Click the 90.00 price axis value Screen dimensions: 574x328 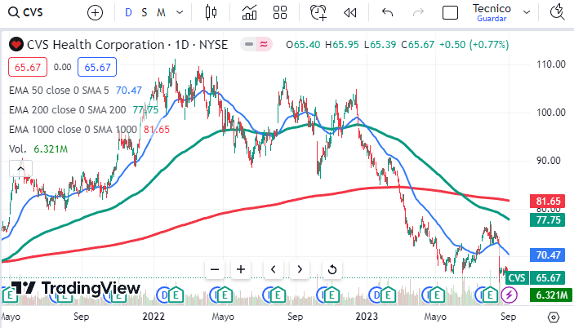tap(549, 161)
